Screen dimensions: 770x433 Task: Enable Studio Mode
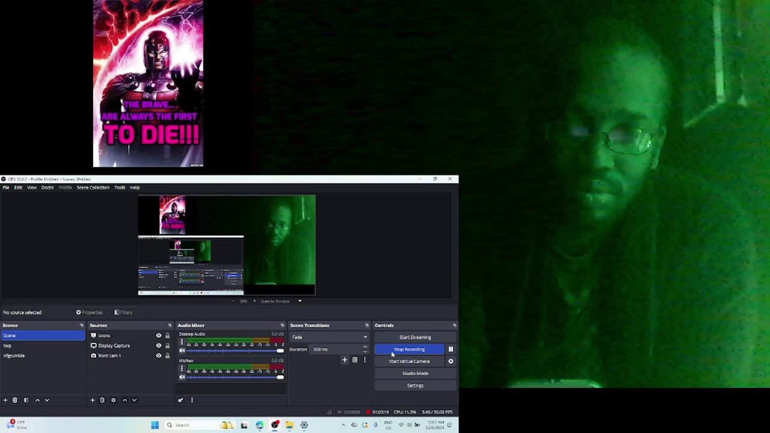tap(415, 373)
